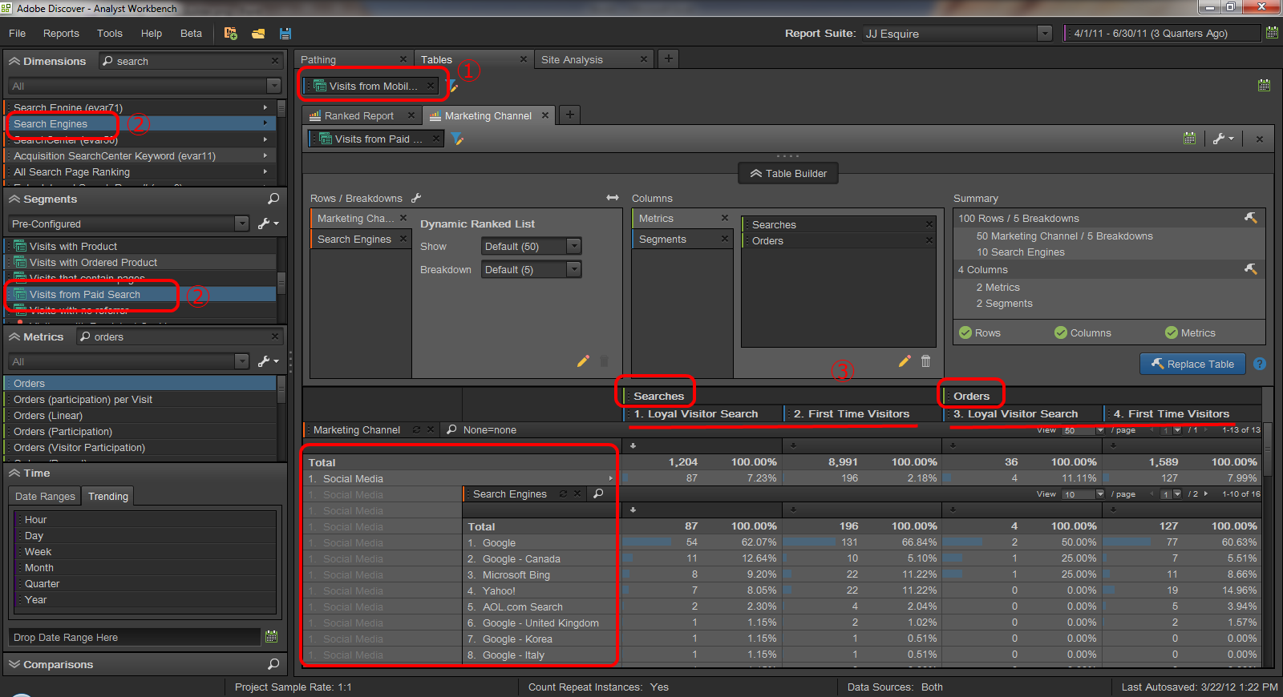Click the Table Builder button
The image size is (1283, 697).
coord(788,174)
